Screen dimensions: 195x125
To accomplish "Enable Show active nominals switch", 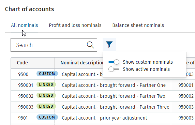I will 114,69.
